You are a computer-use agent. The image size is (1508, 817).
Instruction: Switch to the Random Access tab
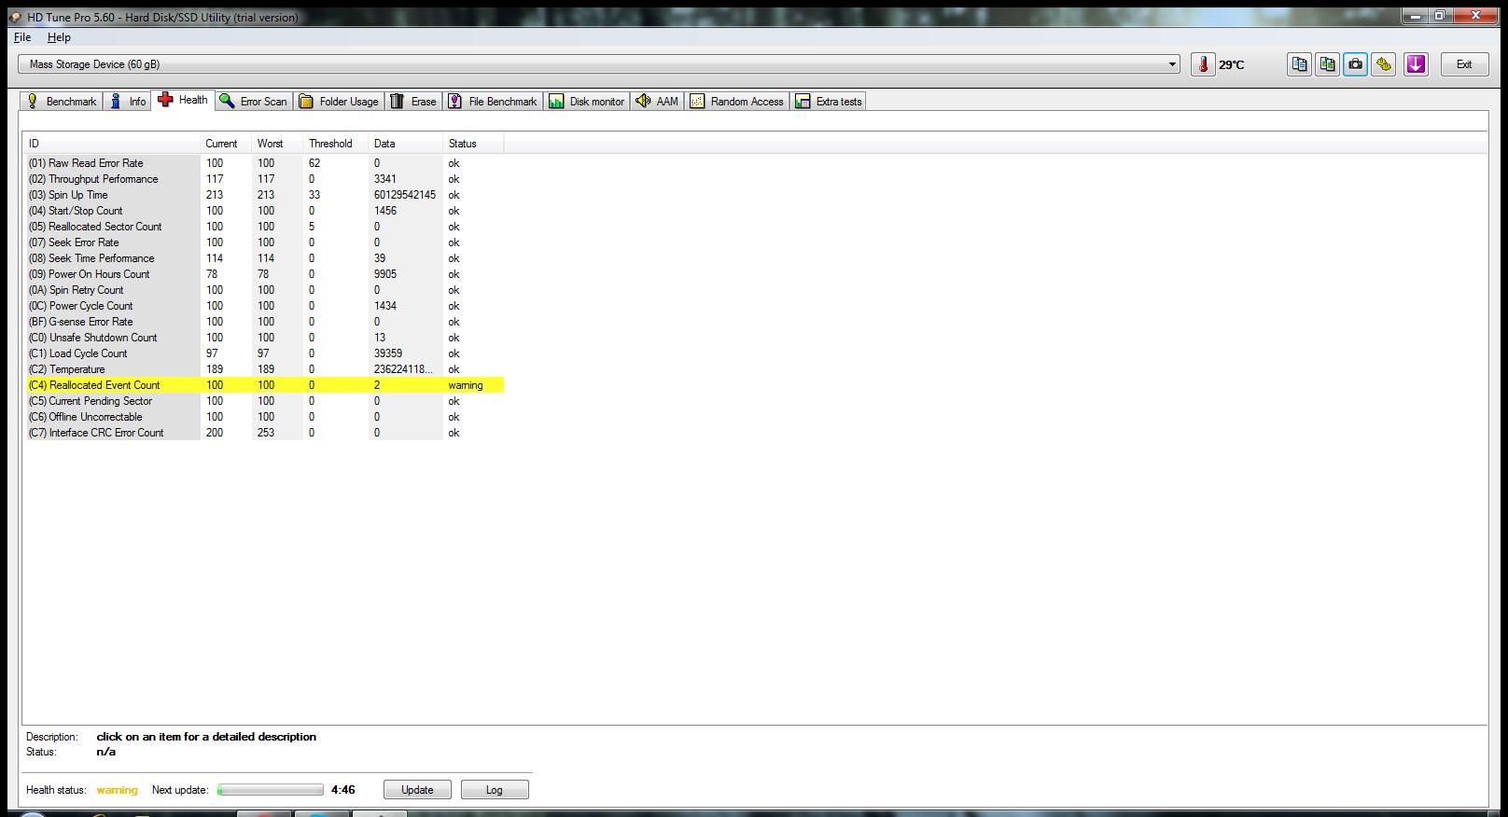[x=737, y=102]
